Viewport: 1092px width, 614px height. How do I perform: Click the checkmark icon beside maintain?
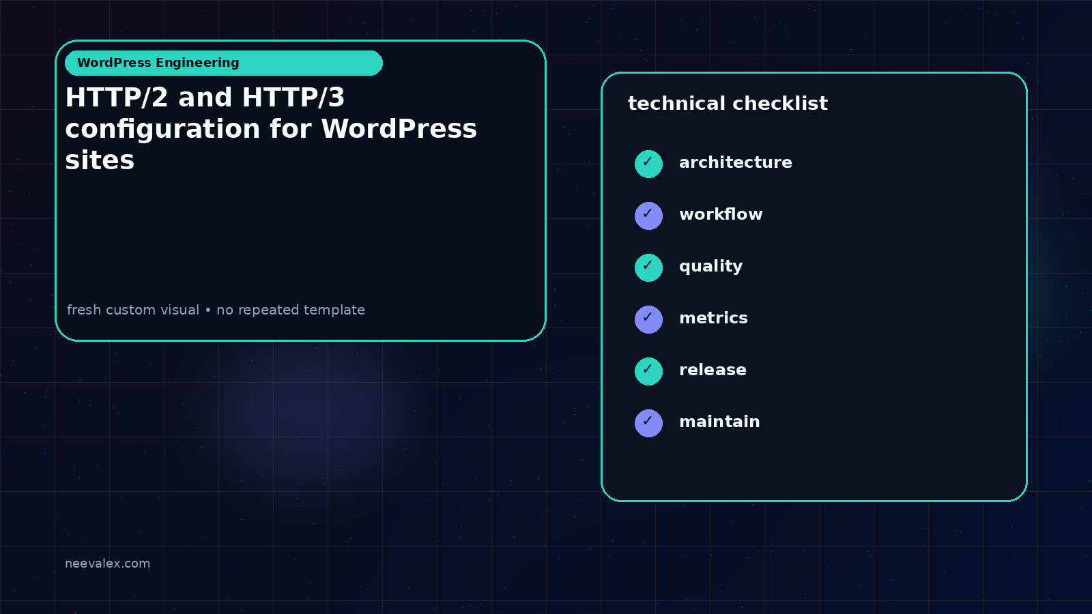[x=648, y=423]
